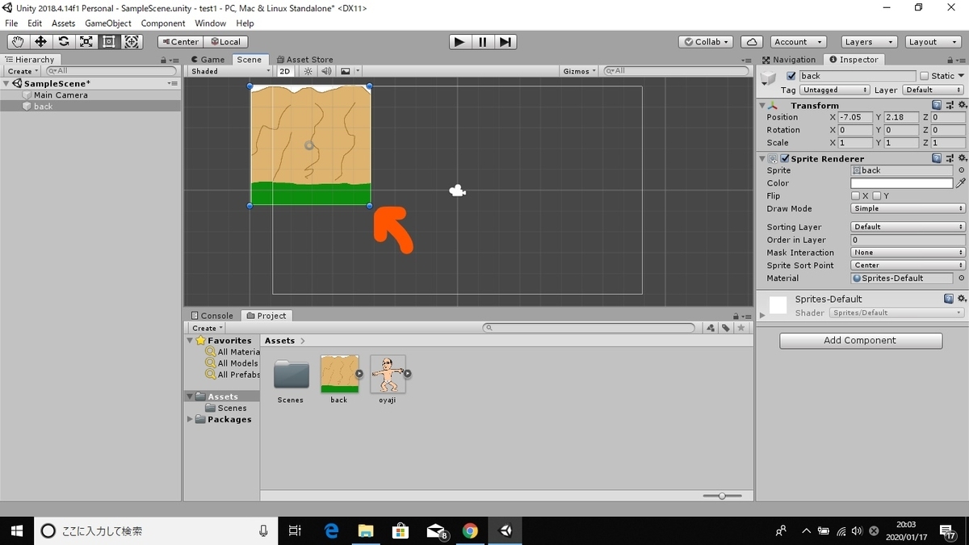Select the Hand tool in toolbar

(x=18, y=42)
